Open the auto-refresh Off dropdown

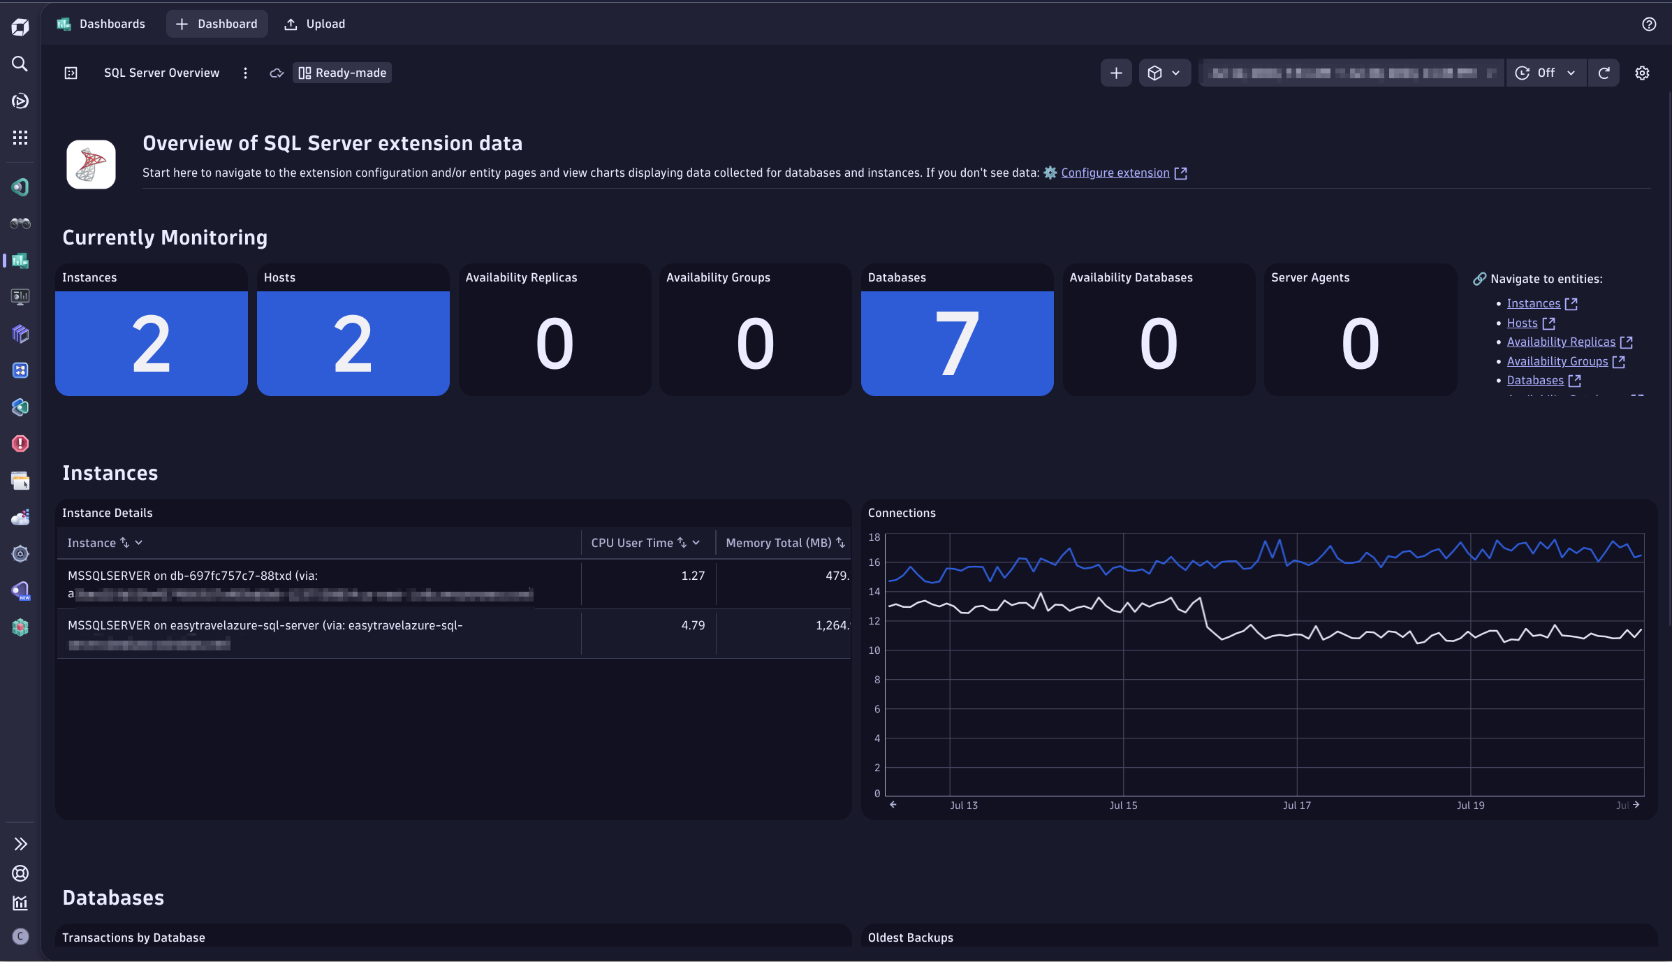[1546, 73]
